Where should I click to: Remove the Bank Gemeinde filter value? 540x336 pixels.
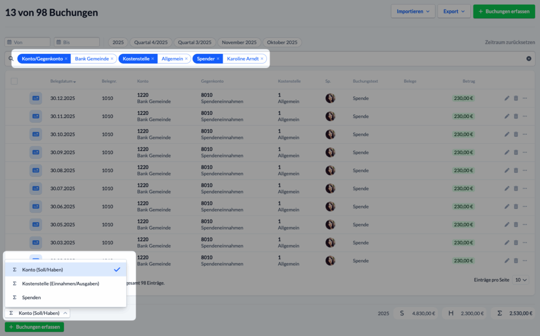[x=112, y=59]
